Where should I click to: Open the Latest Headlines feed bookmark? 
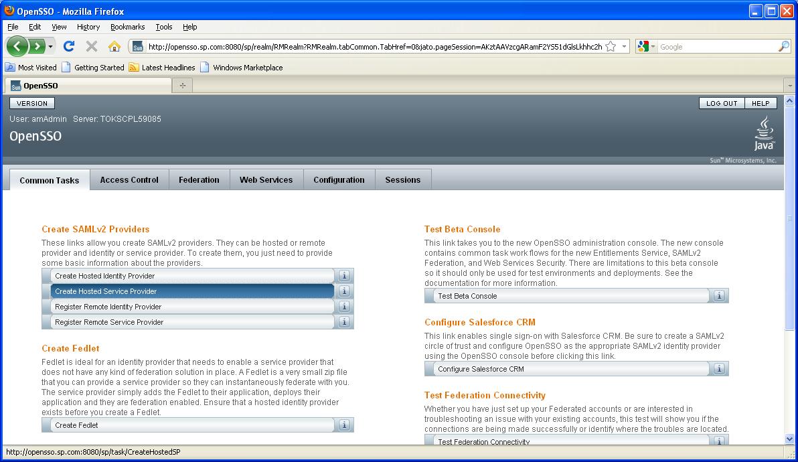pos(163,67)
